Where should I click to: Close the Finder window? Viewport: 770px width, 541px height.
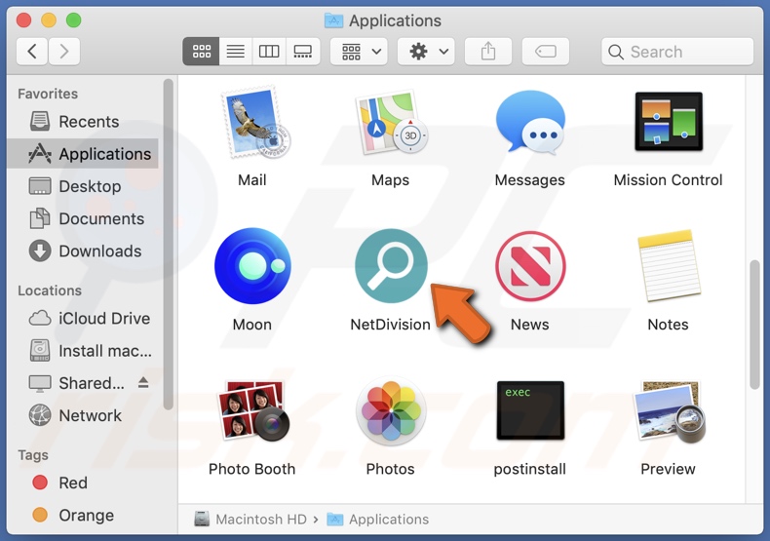pos(23,20)
